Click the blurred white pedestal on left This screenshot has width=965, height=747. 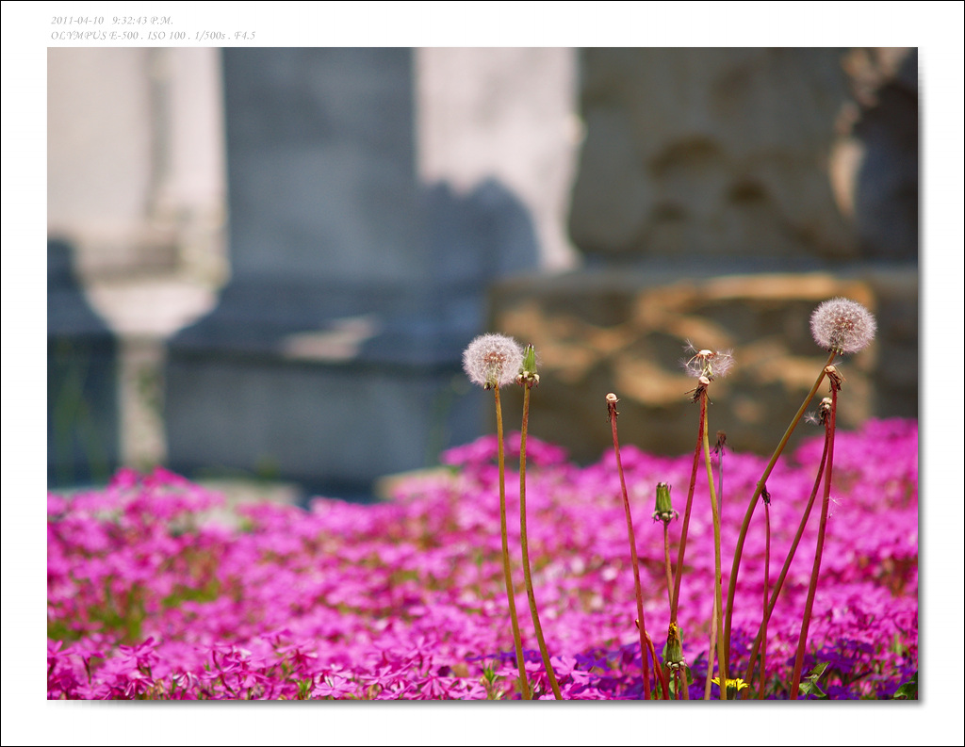[x=149, y=301]
